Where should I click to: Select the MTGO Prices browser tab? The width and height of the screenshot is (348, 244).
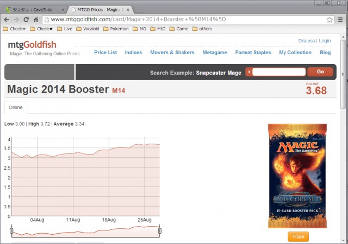pos(100,10)
